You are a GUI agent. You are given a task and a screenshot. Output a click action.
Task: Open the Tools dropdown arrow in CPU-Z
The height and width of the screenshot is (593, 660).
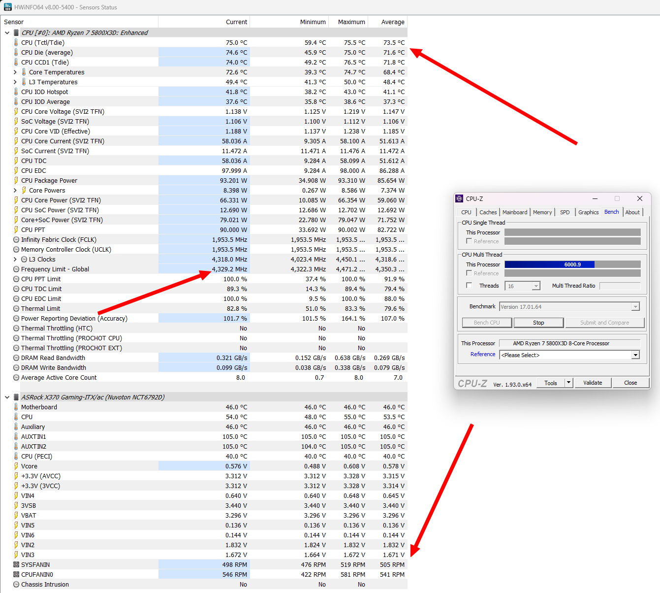click(x=569, y=383)
